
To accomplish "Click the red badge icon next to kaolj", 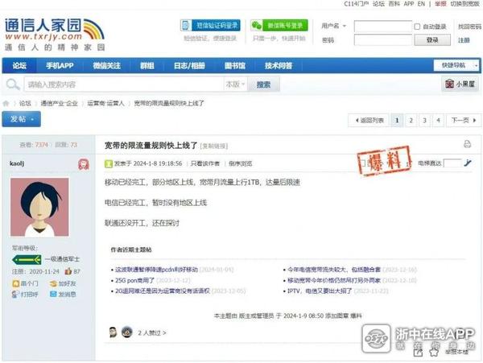I will (x=83, y=163).
